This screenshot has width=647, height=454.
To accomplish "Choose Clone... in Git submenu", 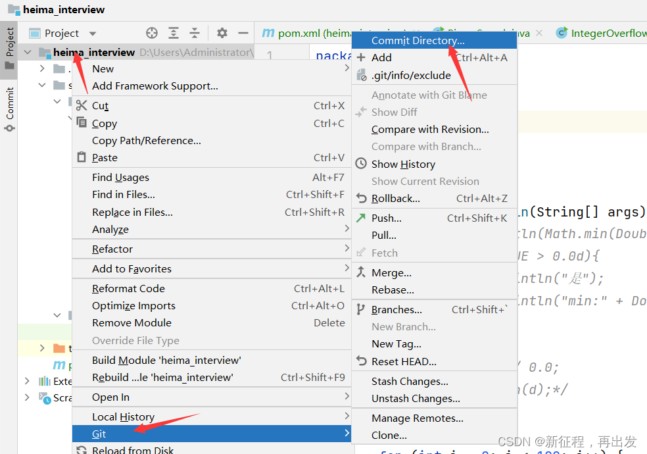I will 435,435.
